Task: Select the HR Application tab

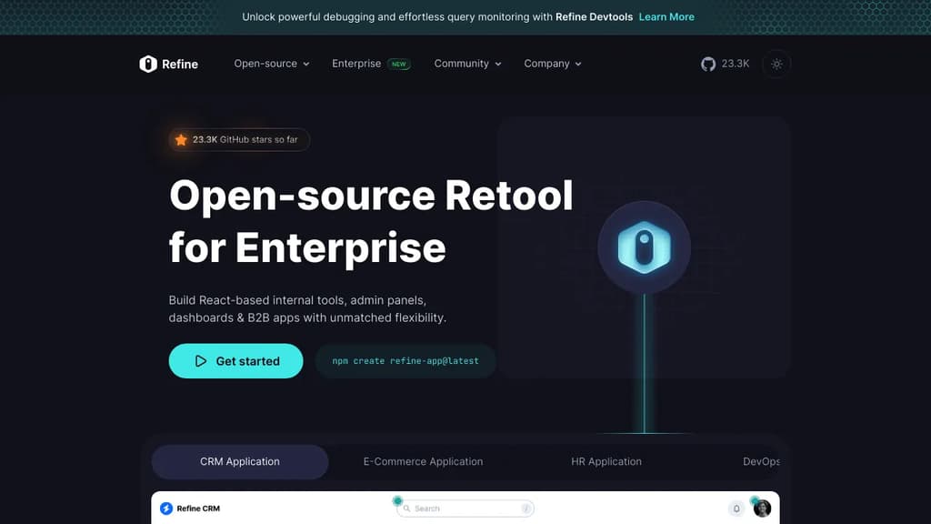Action: (606, 461)
